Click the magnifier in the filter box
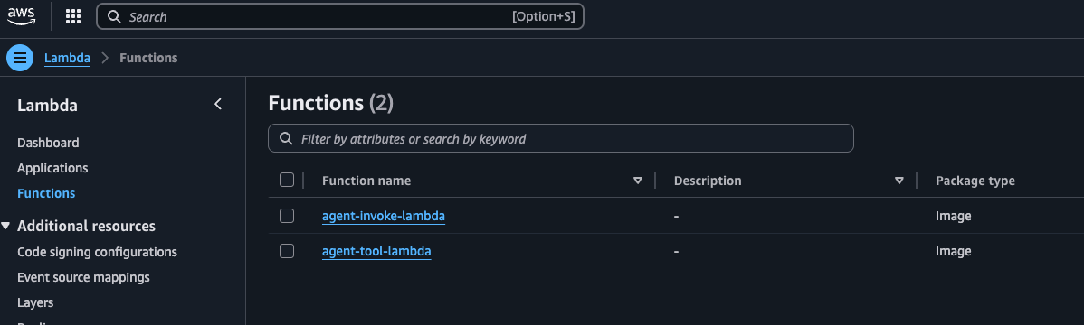The height and width of the screenshot is (325, 1084). 286,139
